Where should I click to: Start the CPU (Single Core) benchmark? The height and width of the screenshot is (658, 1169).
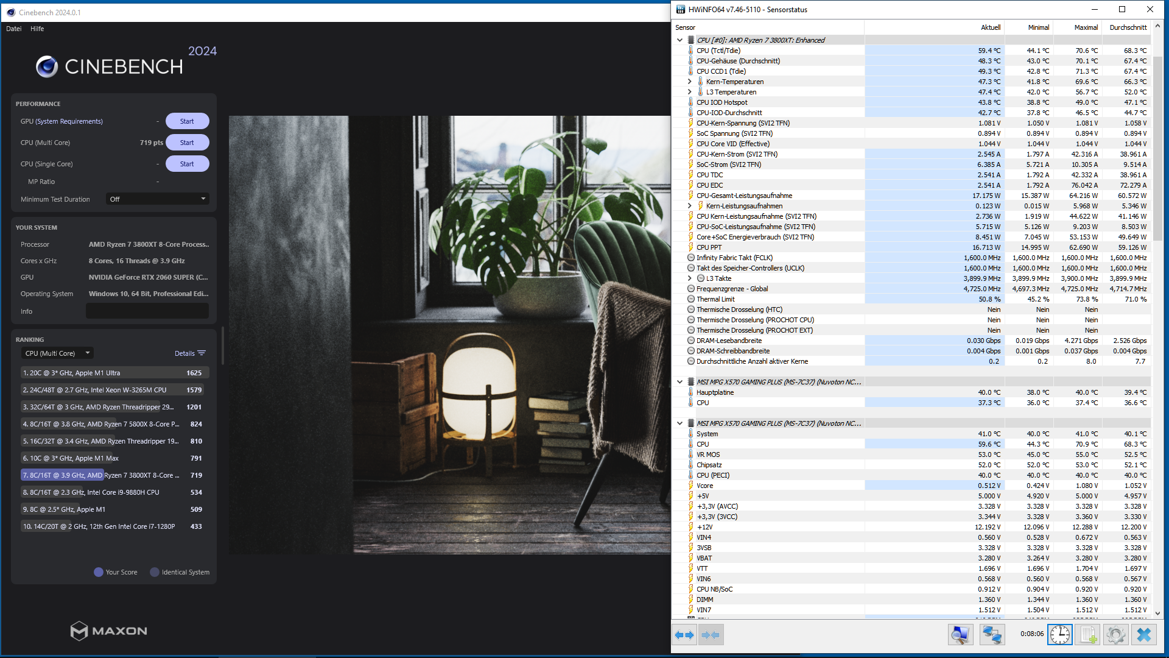coord(187,164)
